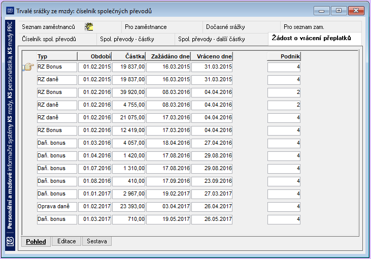Maximize the Trvalé srážky ze mzdy window

pyautogui.click(x=339, y=11)
